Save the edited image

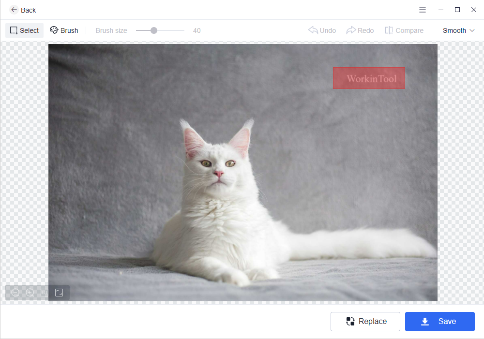pos(439,322)
